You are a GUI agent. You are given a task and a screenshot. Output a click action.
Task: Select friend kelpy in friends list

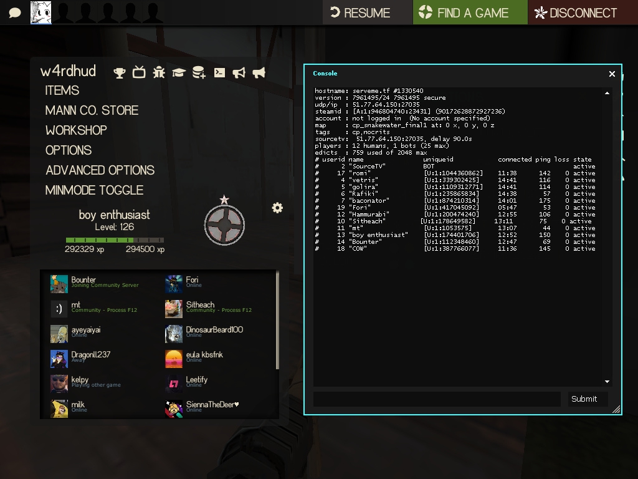(x=85, y=384)
